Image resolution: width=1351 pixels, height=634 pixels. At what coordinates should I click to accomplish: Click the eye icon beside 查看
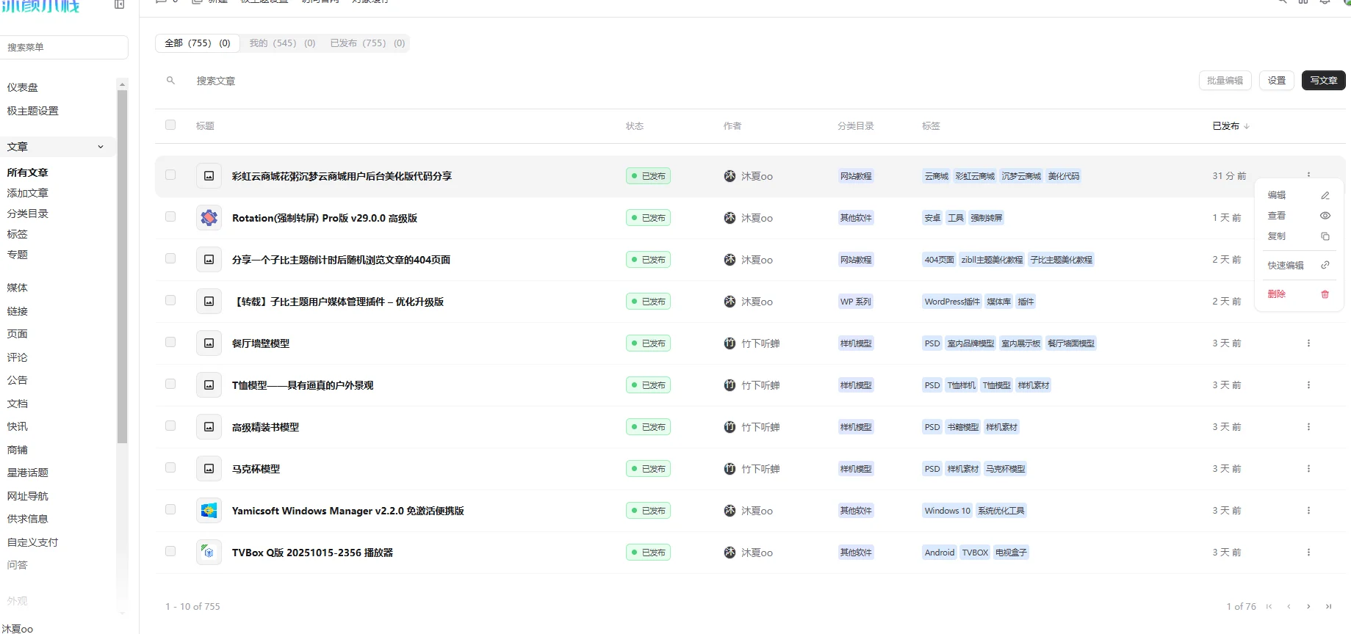click(x=1325, y=216)
